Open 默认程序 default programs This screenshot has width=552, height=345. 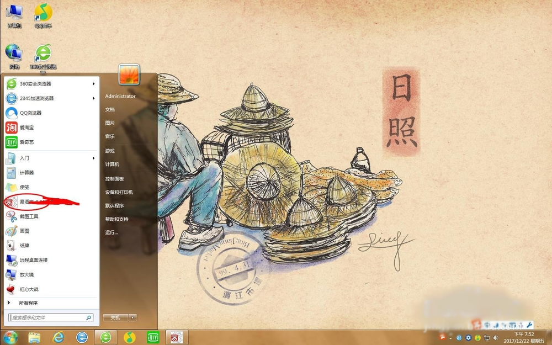(114, 205)
